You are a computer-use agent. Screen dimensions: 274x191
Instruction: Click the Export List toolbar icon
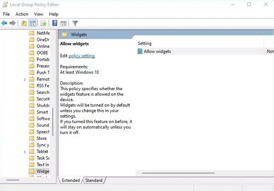point(43,23)
